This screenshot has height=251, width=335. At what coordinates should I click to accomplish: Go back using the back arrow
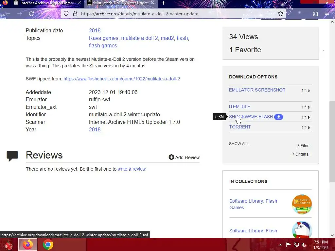pos(8,14)
